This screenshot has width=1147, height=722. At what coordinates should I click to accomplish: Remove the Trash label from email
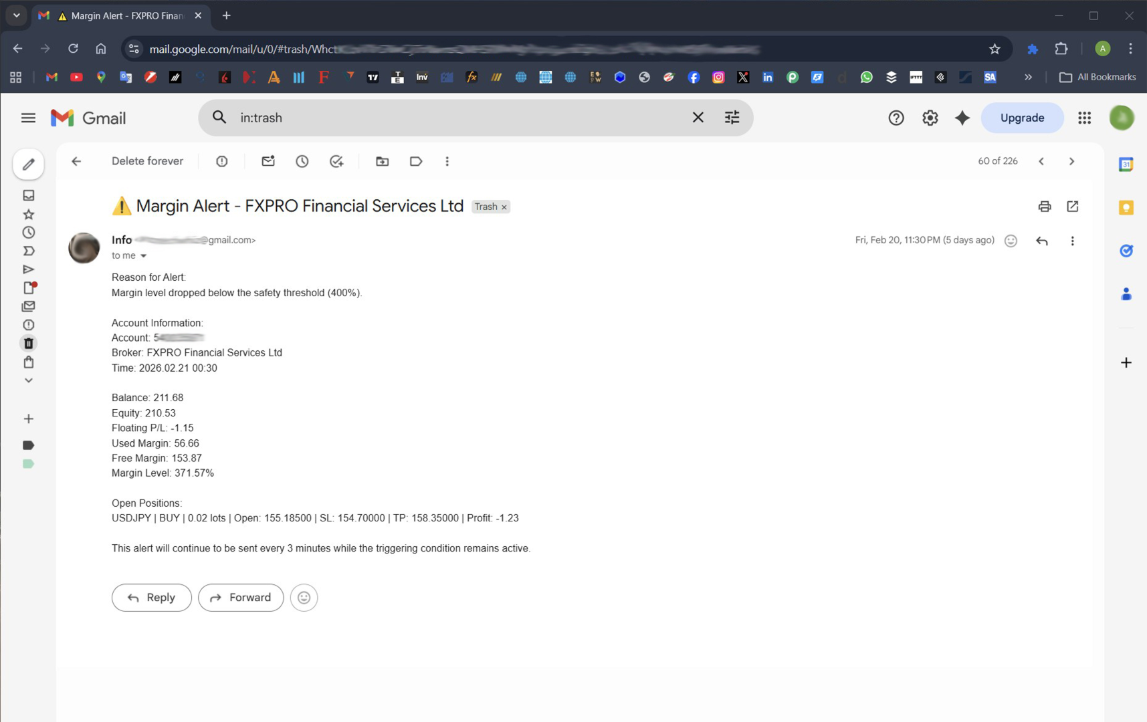pos(504,207)
